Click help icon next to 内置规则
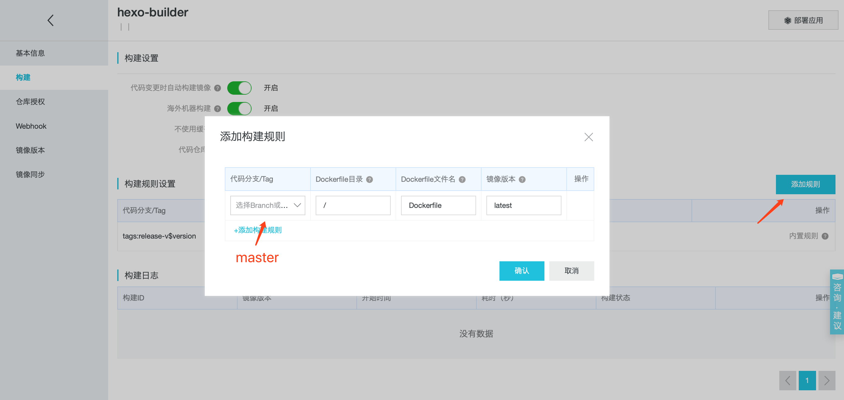Viewport: 844px width, 400px height. [x=825, y=236]
